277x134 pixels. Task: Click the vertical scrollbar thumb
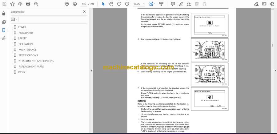coord(272,45)
